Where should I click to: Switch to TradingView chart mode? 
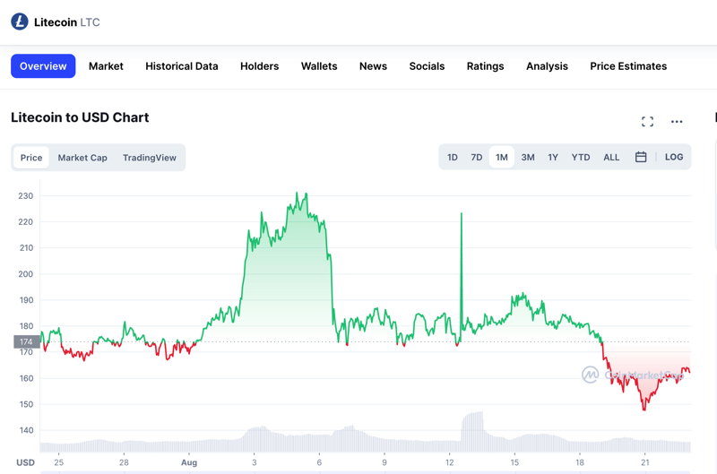149,157
